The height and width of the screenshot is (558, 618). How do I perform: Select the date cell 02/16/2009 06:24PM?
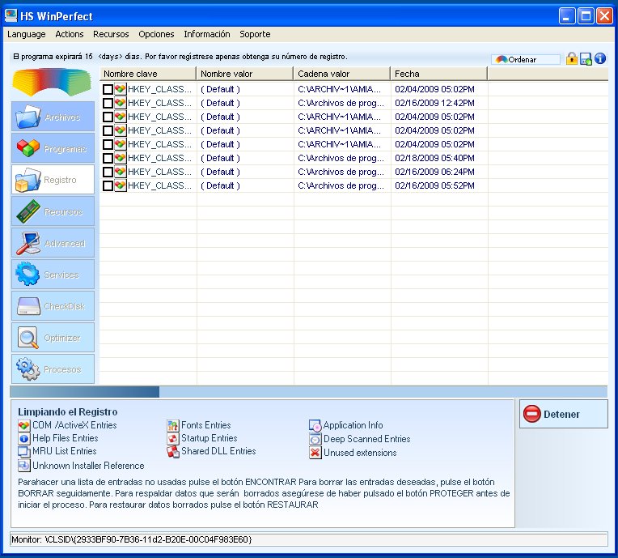434,172
